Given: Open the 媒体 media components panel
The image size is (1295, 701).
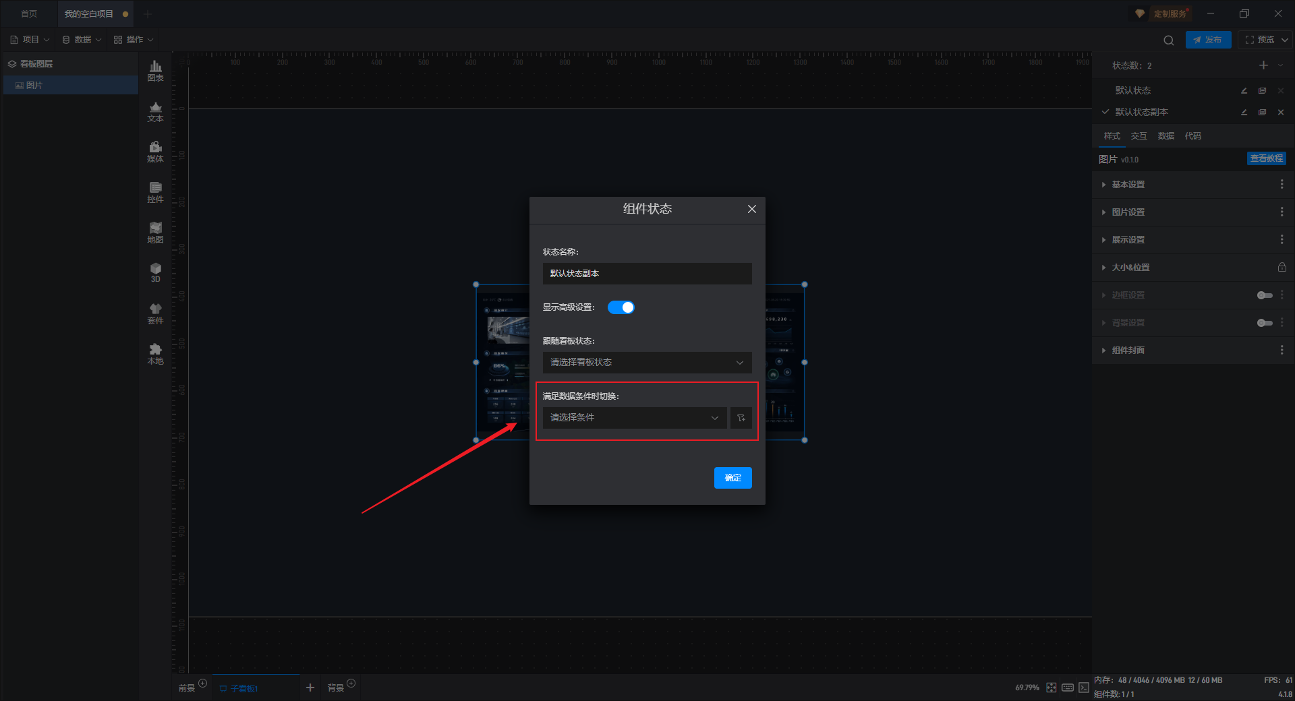Looking at the screenshot, I should point(155,152).
